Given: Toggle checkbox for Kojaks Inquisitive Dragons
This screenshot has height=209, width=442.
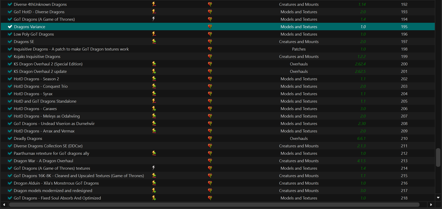Looking at the screenshot, I should [10, 57].
